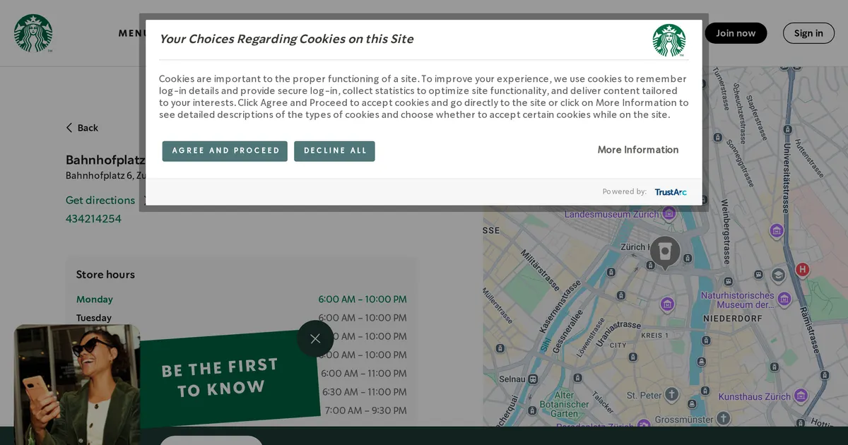This screenshot has height=445, width=848.
Task: Click the '6:30 AM – 11:00 PM' hours entry
Action: coord(365,392)
